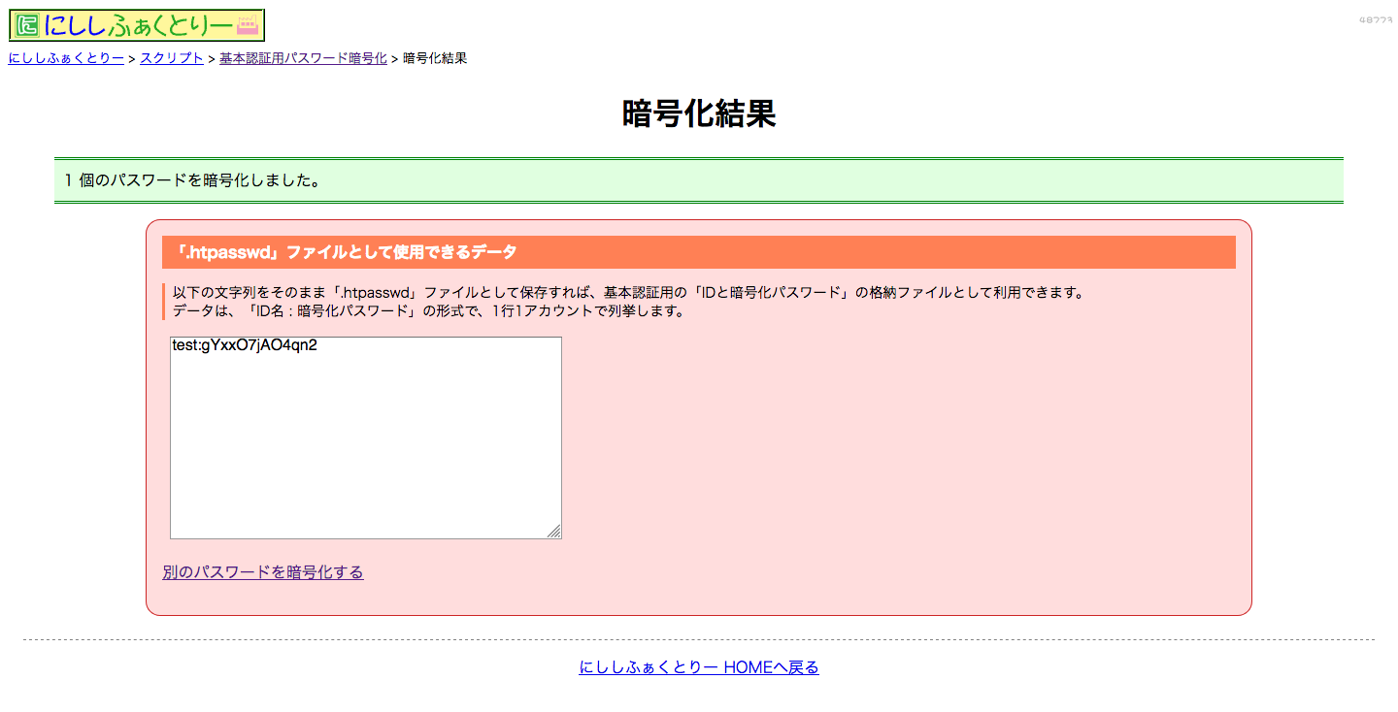Click the dashed separator line above the footer

[x=698, y=637]
